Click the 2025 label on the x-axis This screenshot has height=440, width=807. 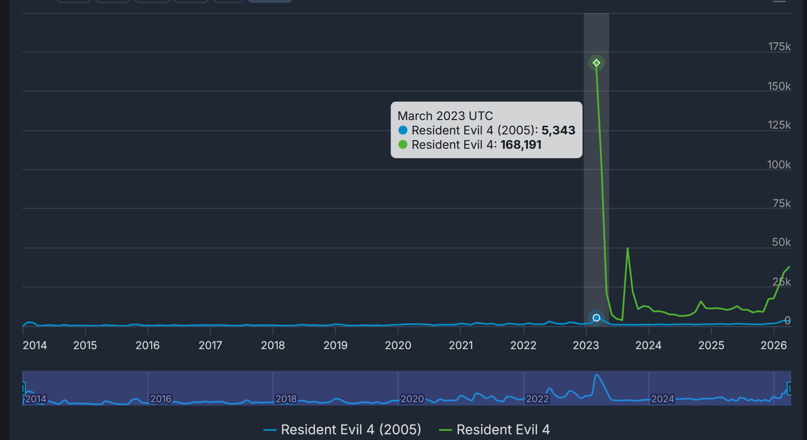pos(711,345)
